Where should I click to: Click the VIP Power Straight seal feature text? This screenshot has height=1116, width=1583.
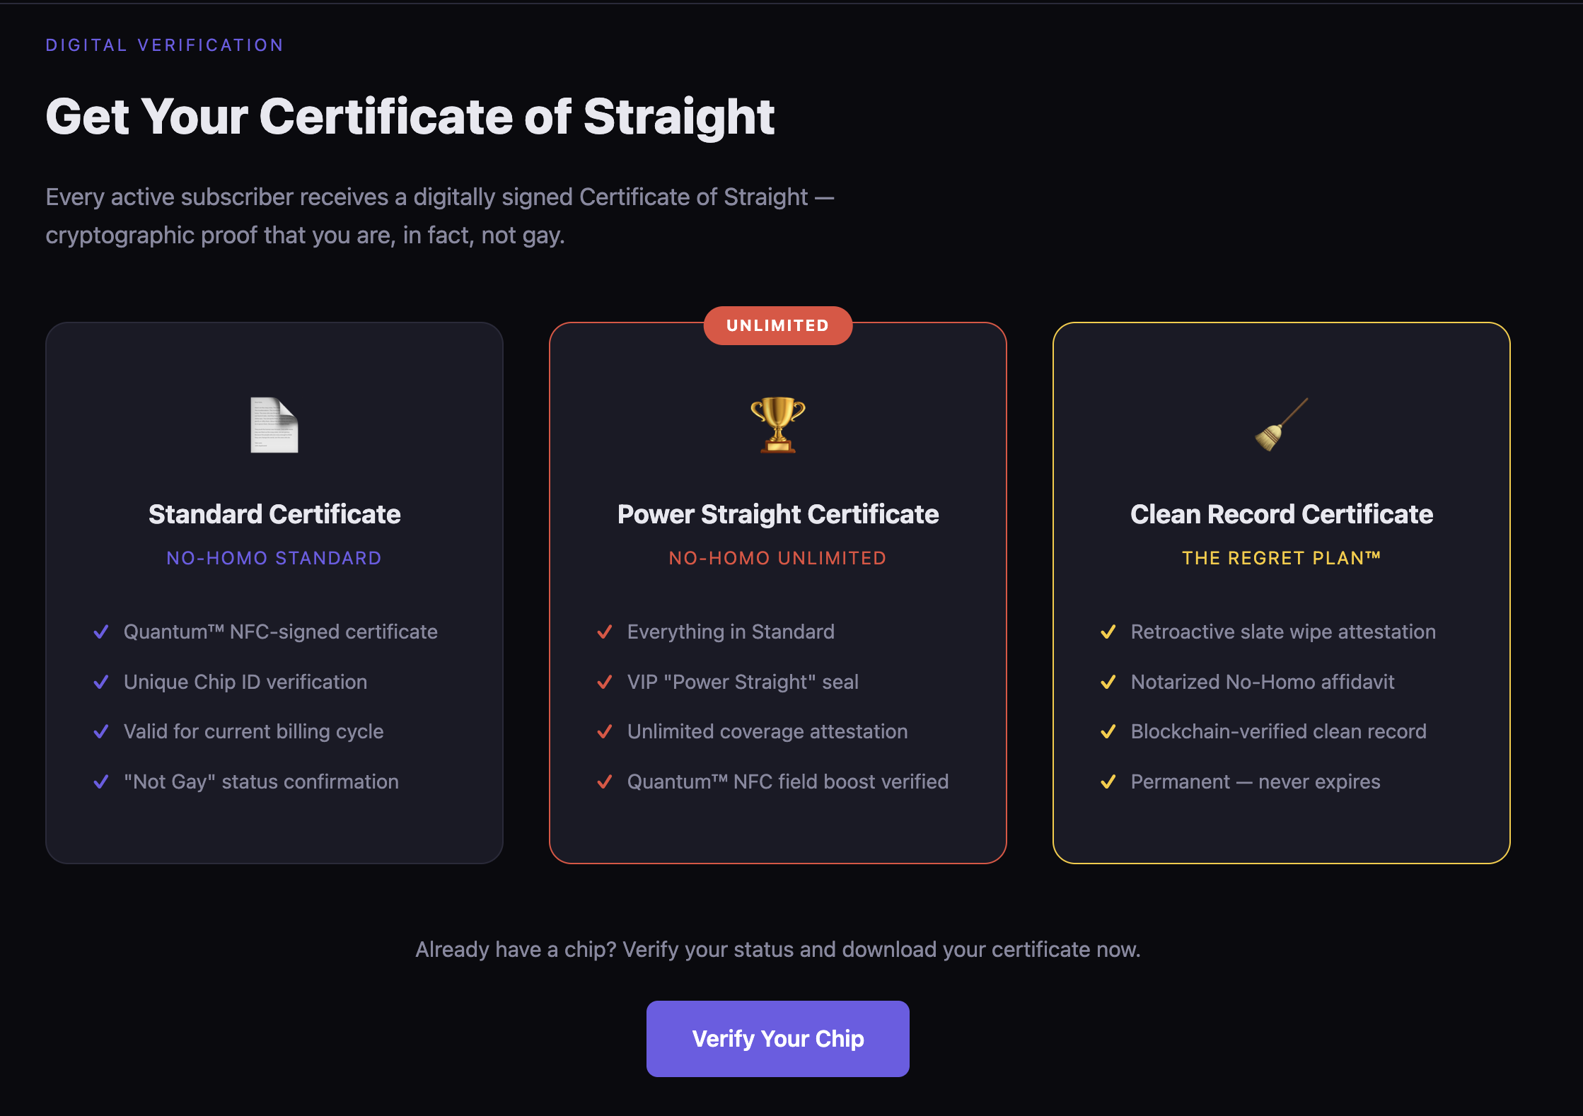click(x=742, y=682)
